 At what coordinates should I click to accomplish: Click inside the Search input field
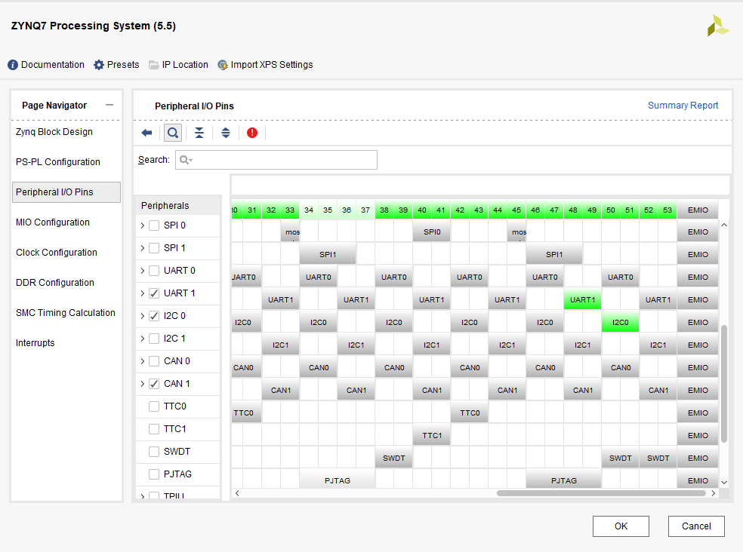coord(276,160)
